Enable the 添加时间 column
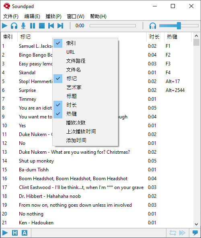Viewport: 201px width, 238px height. (x=85, y=140)
